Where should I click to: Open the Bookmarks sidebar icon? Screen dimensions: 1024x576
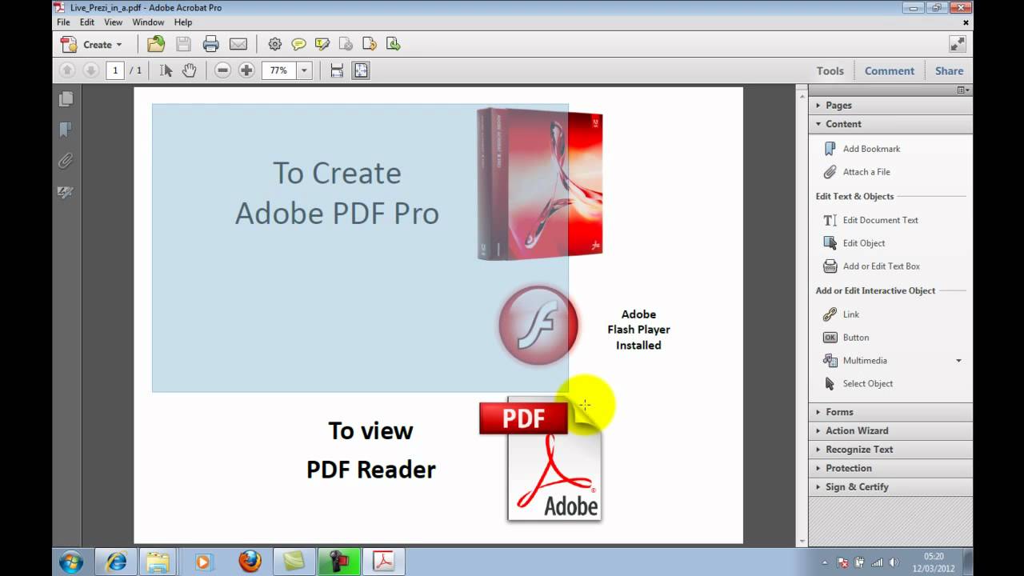pos(66,130)
